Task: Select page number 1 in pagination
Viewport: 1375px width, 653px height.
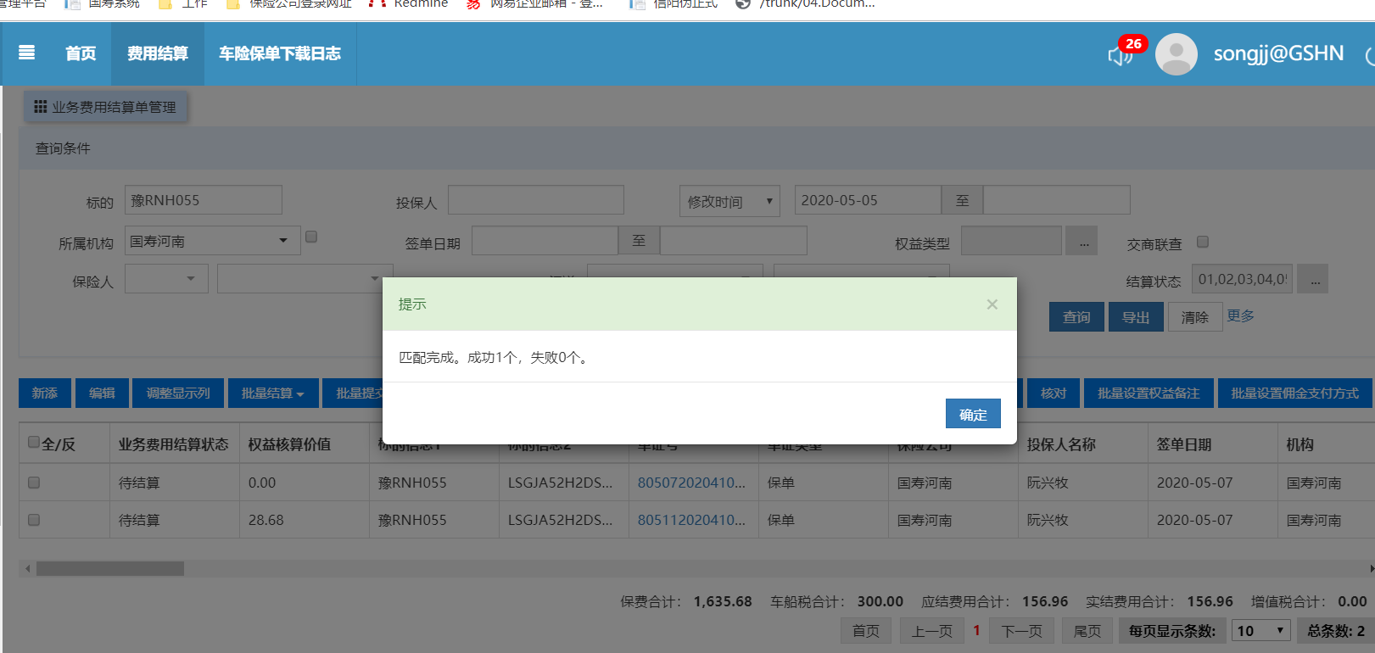Action: coord(976,630)
